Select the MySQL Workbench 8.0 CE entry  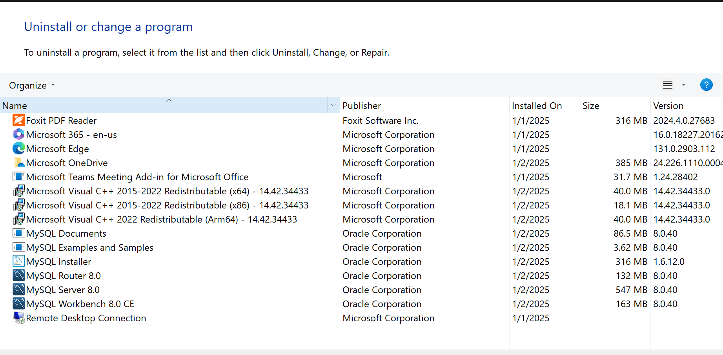click(x=80, y=304)
